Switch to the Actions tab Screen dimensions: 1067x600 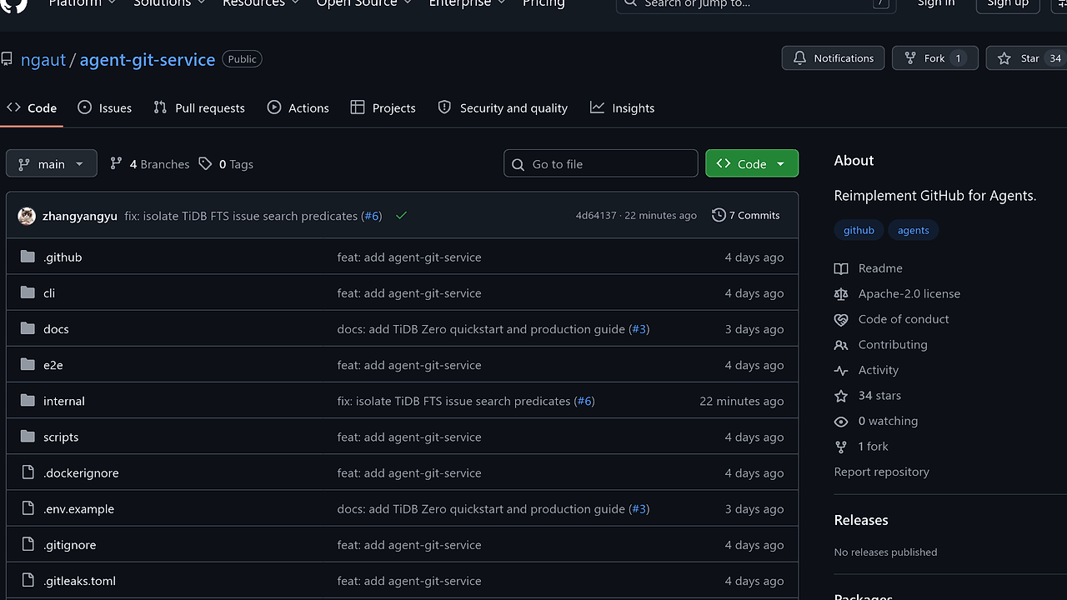(298, 107)
